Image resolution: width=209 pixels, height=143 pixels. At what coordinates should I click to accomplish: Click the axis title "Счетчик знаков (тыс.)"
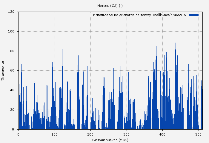pyautogui.click(x=110, y=140)
